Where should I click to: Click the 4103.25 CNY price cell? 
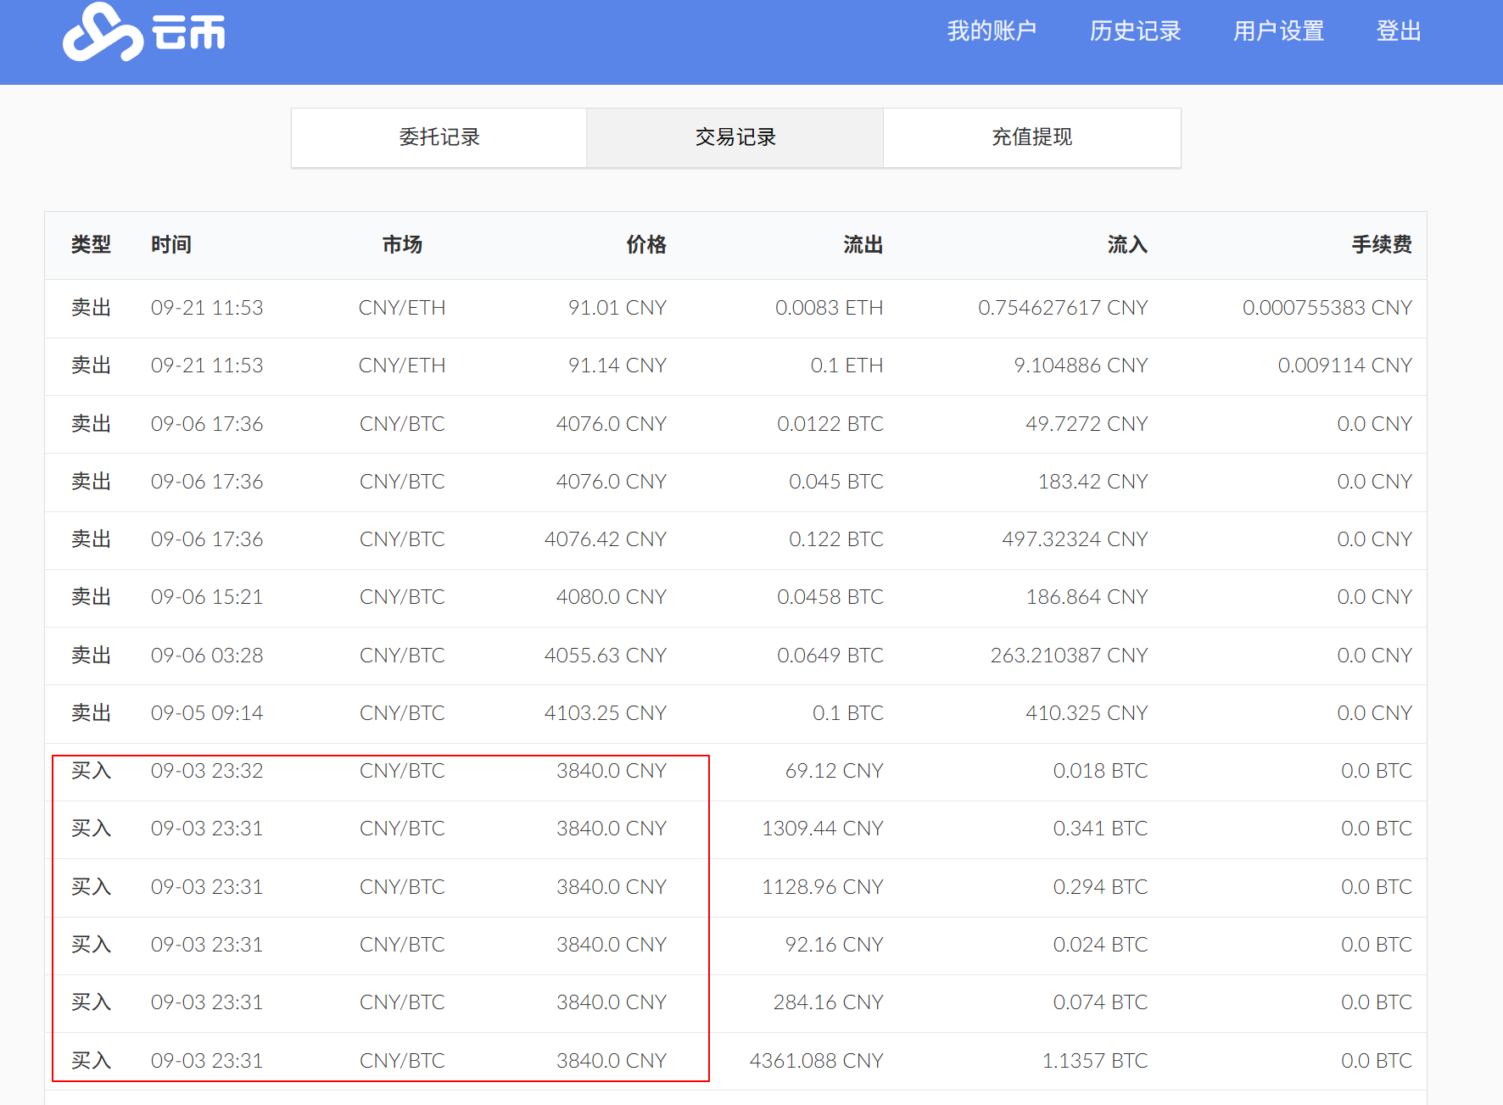(x=606, y=713)
